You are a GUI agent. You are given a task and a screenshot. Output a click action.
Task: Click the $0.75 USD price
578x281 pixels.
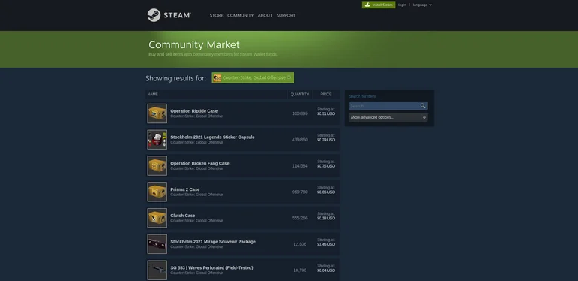tap(326, 166)
